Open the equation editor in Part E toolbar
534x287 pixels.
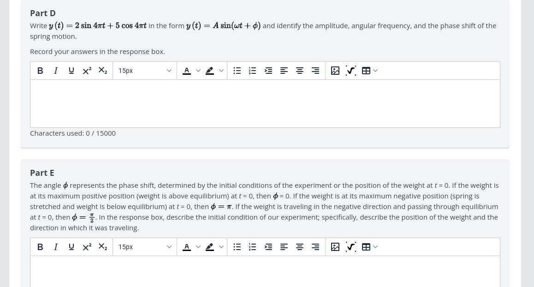coord(351,247)
